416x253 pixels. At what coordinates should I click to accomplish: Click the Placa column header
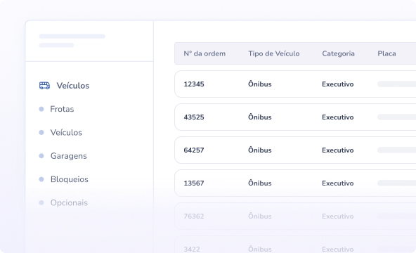386,53
